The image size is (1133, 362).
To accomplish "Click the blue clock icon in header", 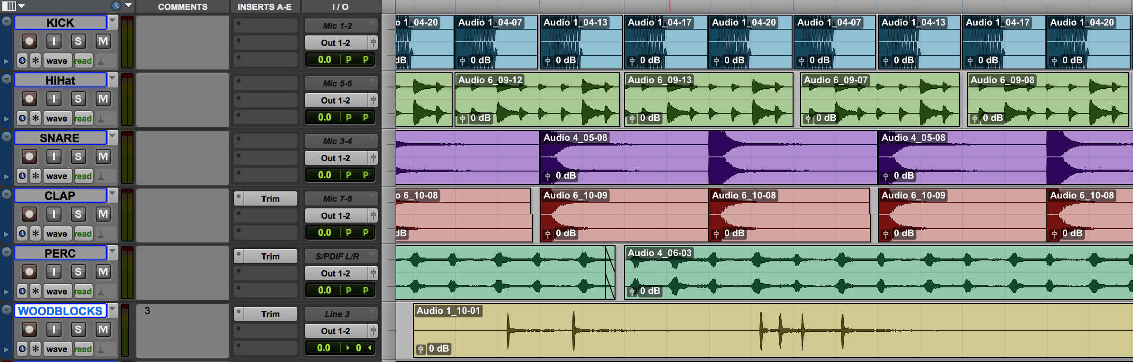I will 116,6.
